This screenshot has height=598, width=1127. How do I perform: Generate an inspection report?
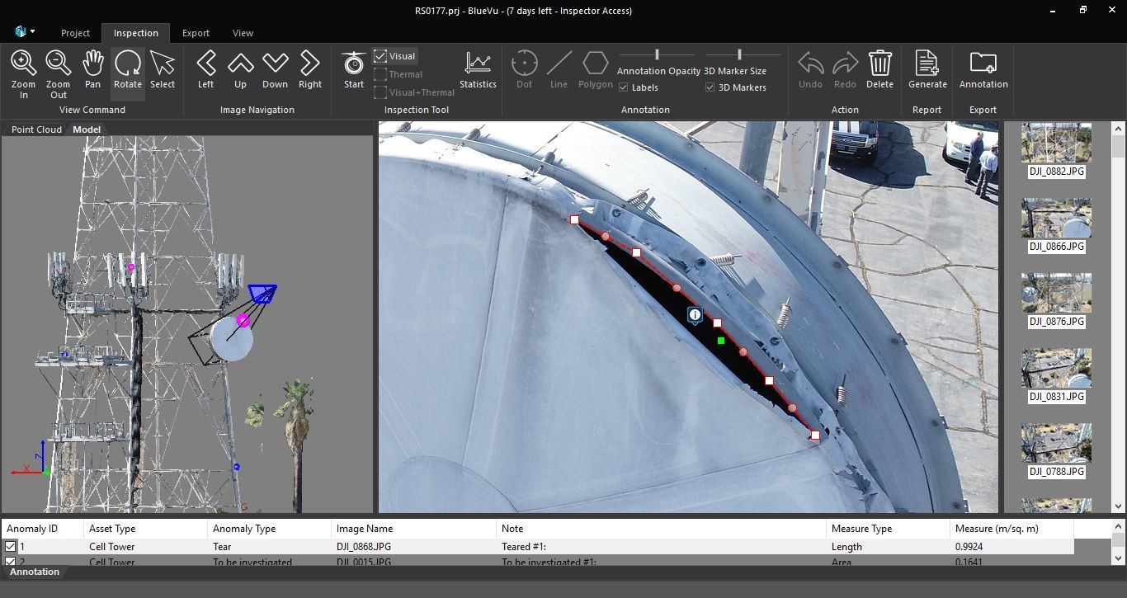927,70
